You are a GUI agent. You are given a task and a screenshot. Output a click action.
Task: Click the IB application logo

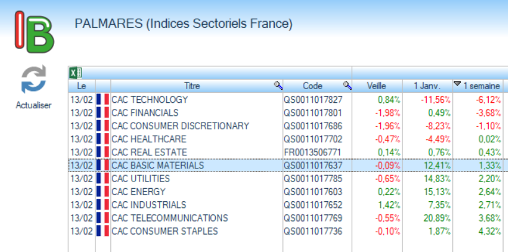(x=33, y=31)
